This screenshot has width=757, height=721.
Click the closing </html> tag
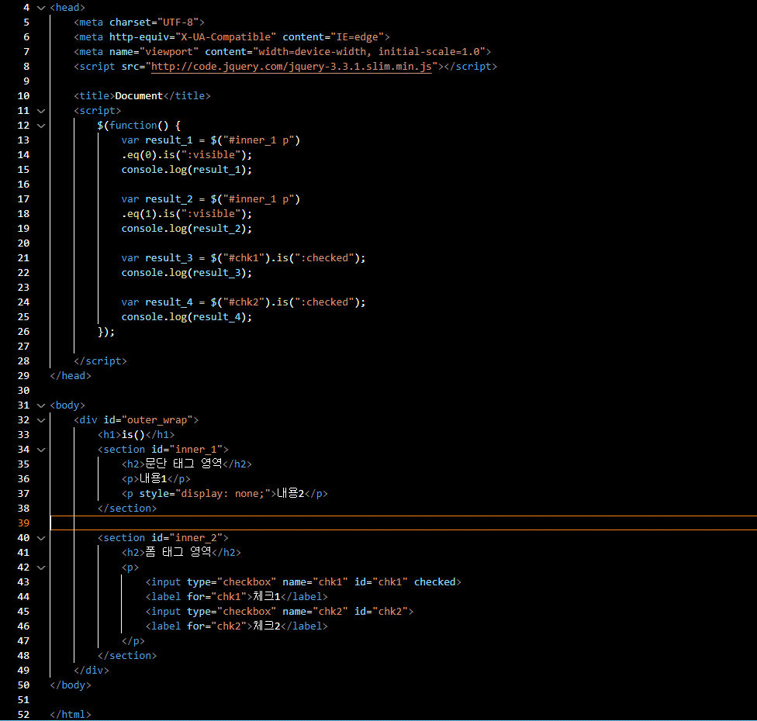click(71, 714)
